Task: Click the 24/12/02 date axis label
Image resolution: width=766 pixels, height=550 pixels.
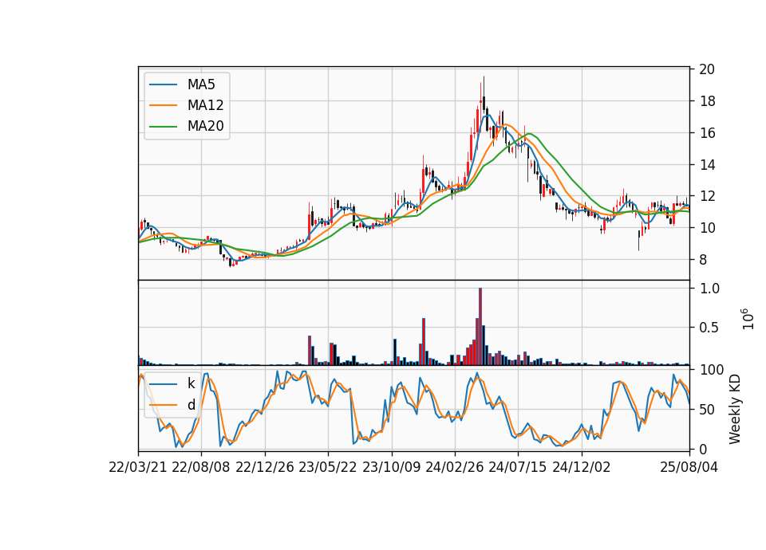Action: pyautogui.click(x=582, y=467)
